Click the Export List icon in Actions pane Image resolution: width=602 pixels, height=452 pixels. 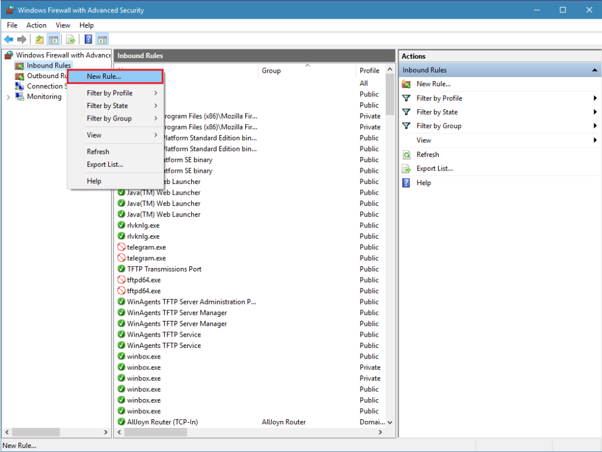click(406, 169)
